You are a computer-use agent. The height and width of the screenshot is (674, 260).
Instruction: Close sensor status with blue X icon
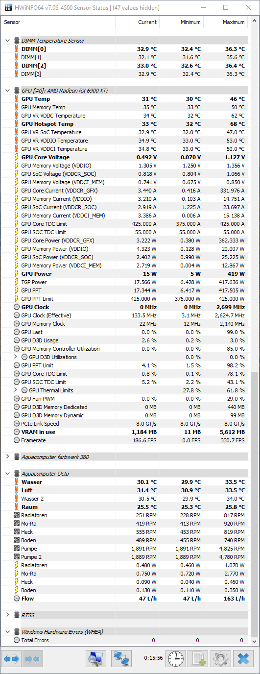coord(243,659)
